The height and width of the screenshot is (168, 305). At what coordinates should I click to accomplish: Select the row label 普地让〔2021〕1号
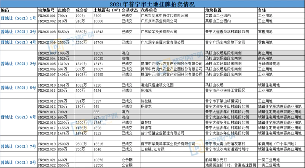19,19
